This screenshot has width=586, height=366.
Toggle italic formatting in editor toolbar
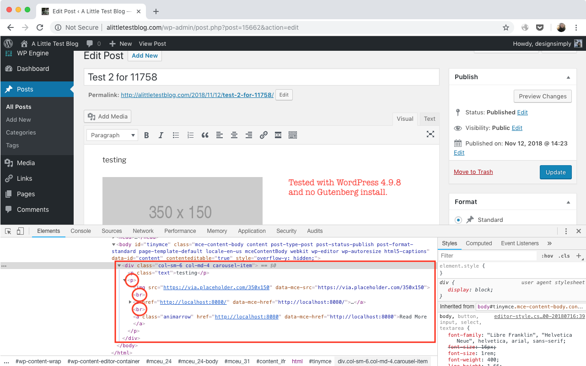click(x=161, y=135)
